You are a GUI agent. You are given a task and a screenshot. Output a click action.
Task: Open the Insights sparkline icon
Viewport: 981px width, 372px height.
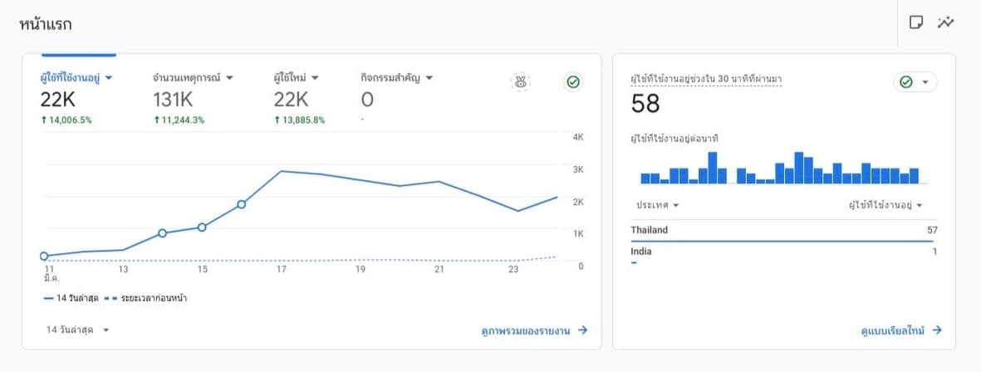(945, 22)
